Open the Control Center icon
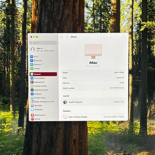This screenshot has height=155, width=155. point(32,86)
